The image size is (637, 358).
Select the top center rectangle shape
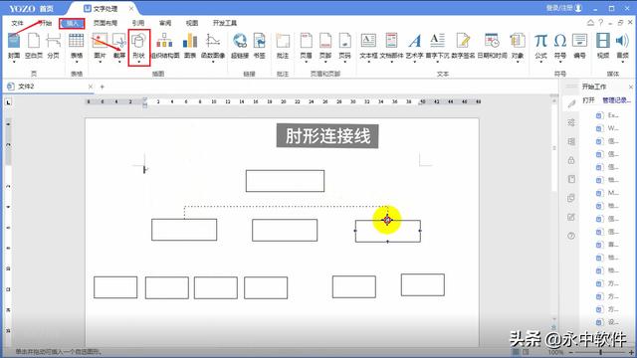(285, 181)
